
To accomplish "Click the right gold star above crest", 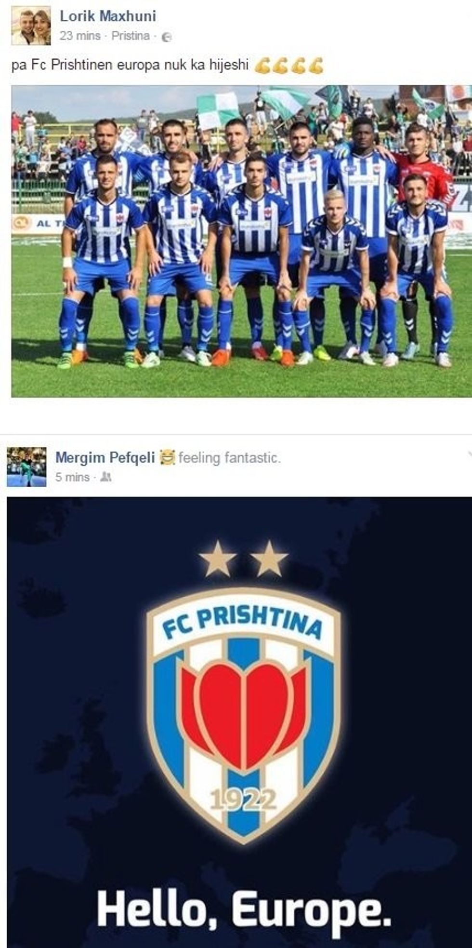I will click(x=269, y=559).
